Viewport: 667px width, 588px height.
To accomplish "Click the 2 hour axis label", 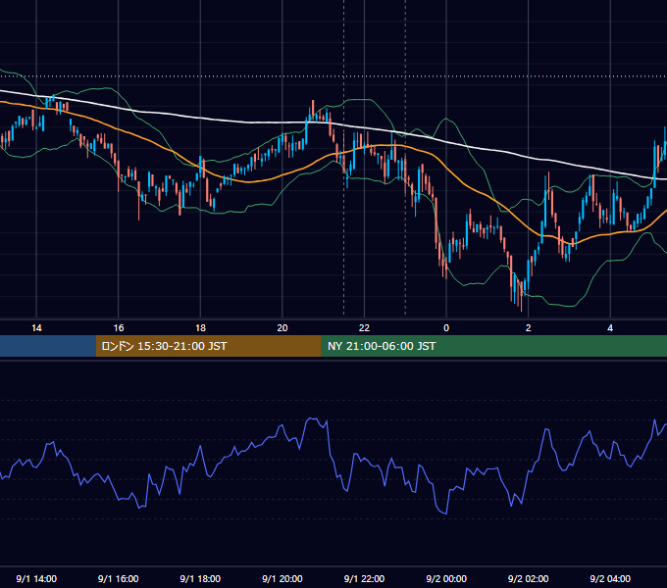I will pyautogui.click(x=529, y=328).
